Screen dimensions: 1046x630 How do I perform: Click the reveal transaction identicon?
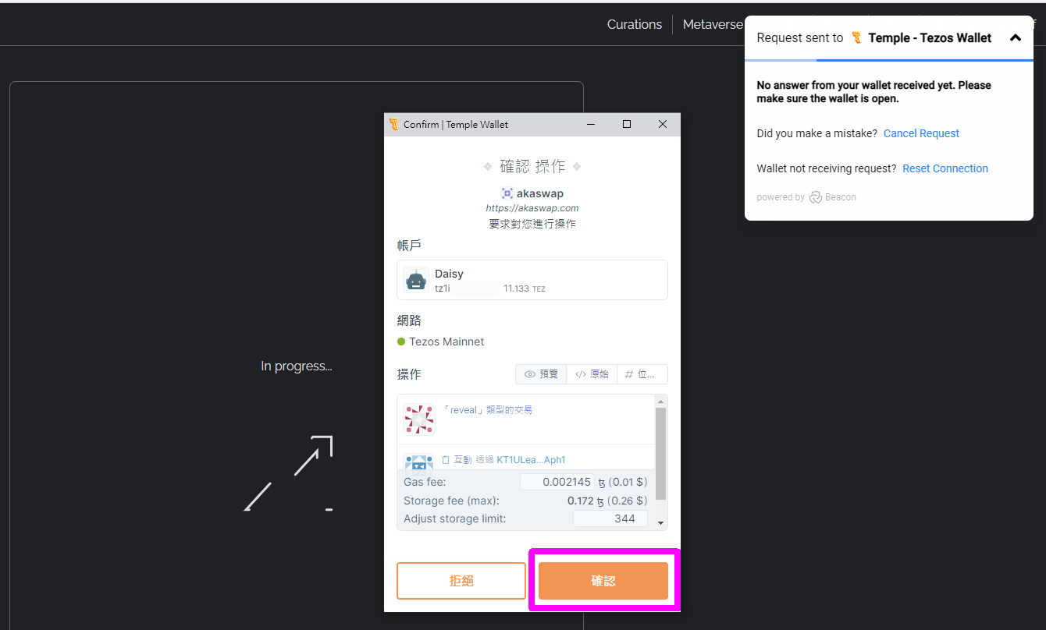(419, 419)
